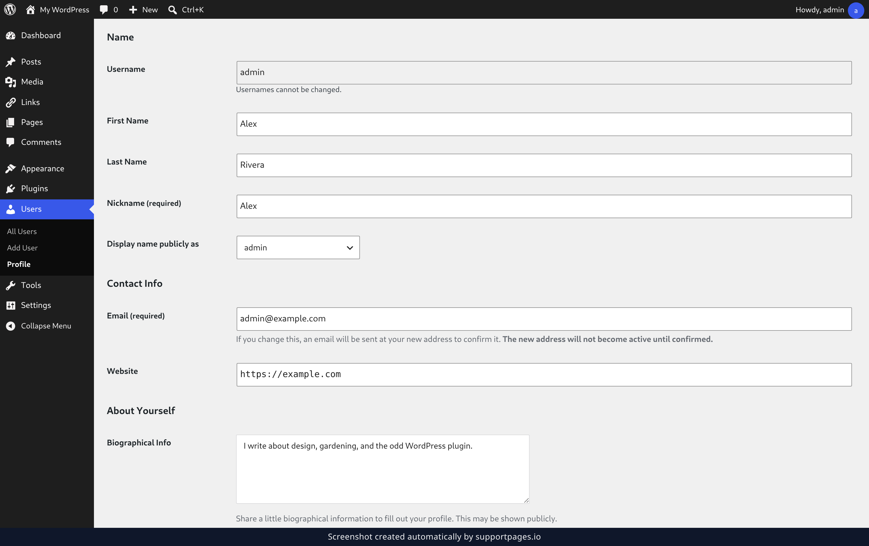Open the Users menu item
The height and width of the screenshot is (546, 869).
click(x=47, y=209)
